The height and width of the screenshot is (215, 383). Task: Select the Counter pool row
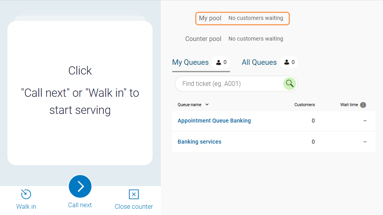click(234, 39)
